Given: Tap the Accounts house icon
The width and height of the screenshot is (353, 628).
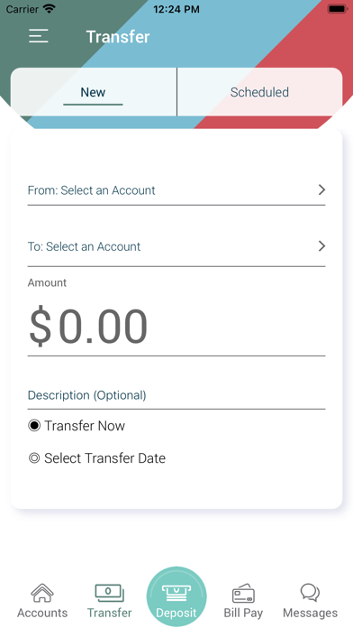Looking at the screenshot, I should pyautogui.click(x=42, y=593).
